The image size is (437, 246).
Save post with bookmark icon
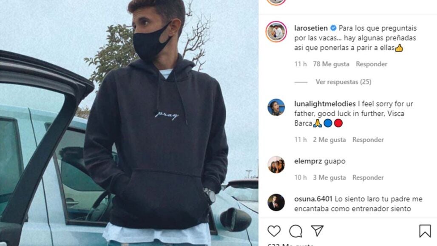click(425, 231)
